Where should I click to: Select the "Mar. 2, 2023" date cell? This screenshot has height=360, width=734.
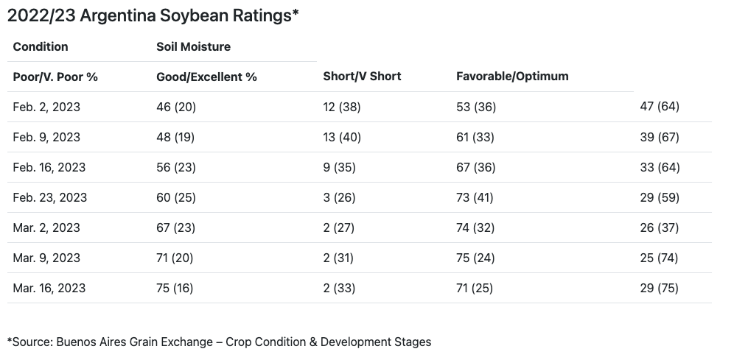coord(46,227)
